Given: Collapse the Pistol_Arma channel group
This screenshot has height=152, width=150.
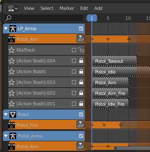Looking at the screenshot, I should pyautogui.click(x=6, y=136).
